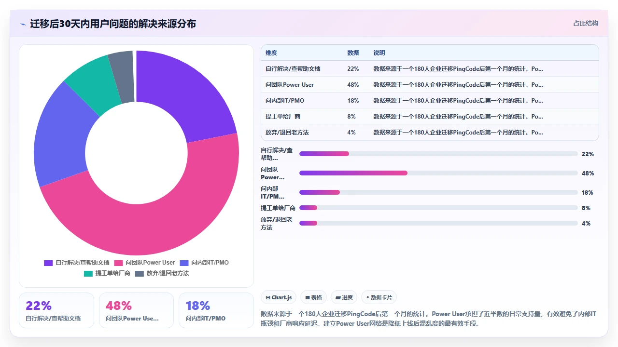This screenshot has height=347, width=618.
Task: Select table row 问内部IT/PMO
Action: [430, 101]
